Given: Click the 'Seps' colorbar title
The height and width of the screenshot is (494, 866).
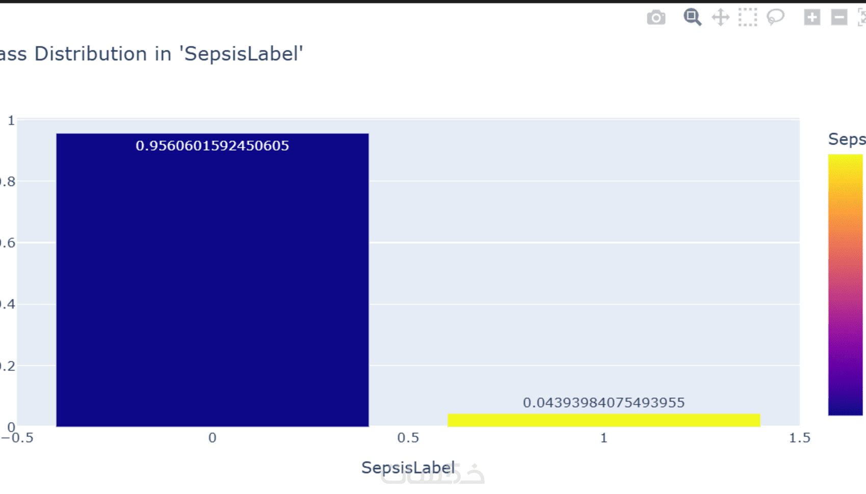Looking at the screenshot, I should point(847,139).
